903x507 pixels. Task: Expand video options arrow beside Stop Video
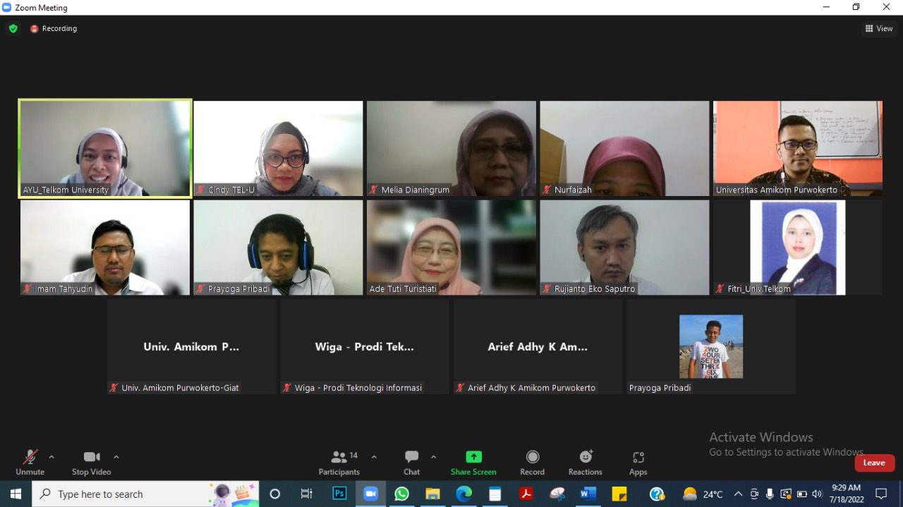pyautogui.click(x=116, y=457)
